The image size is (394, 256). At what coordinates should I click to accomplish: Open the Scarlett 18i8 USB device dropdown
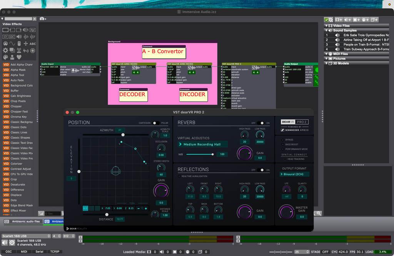coord(26,236)
